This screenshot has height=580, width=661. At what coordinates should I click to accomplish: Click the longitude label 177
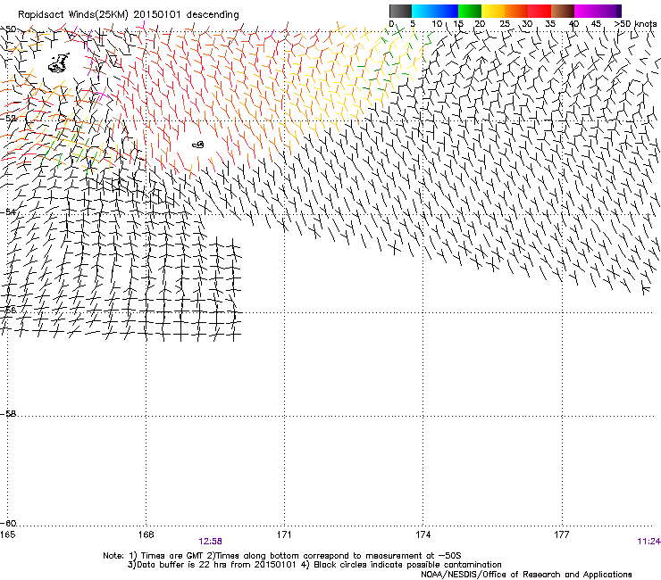pyautogui.click(x=562, y=534)
